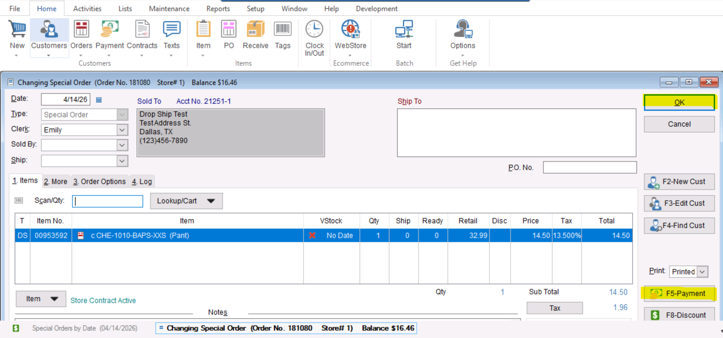
Task: Open the Orders icon in ribbon
Action: click(81, 30)
